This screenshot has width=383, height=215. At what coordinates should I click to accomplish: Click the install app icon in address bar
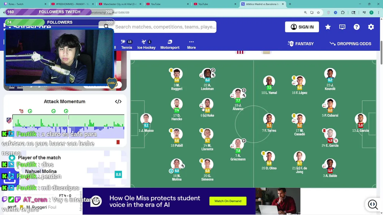pos(312,13)
